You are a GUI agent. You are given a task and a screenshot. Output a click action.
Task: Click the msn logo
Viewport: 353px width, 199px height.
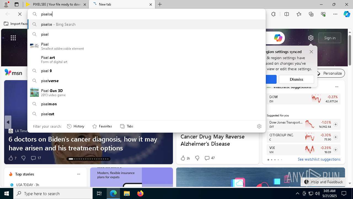(13, 73)
